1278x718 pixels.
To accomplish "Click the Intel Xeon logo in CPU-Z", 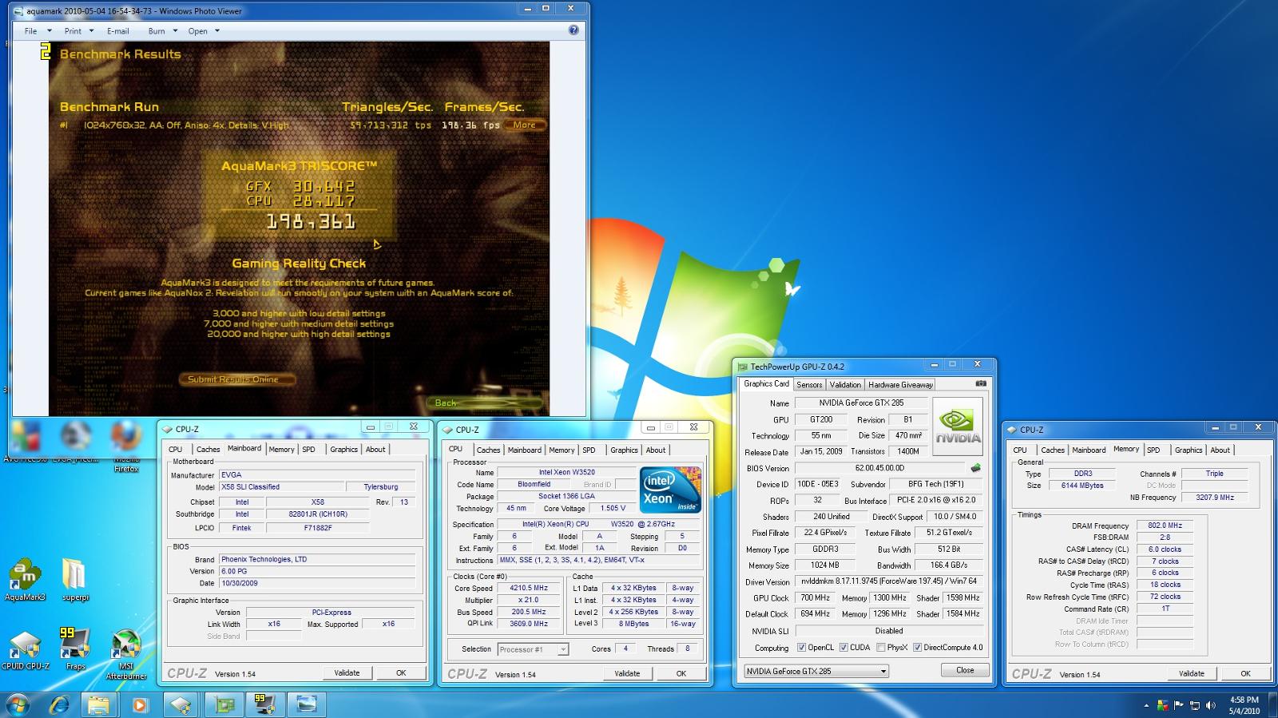I will pos(670,490).
